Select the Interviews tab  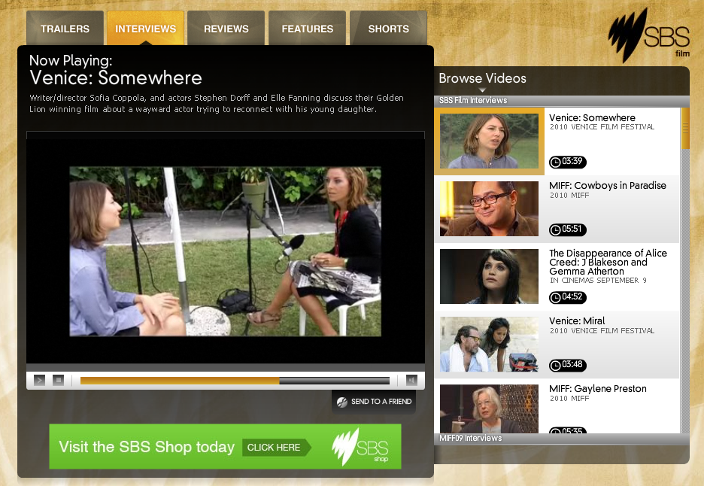pyautogui.click(x=145, y=29)
